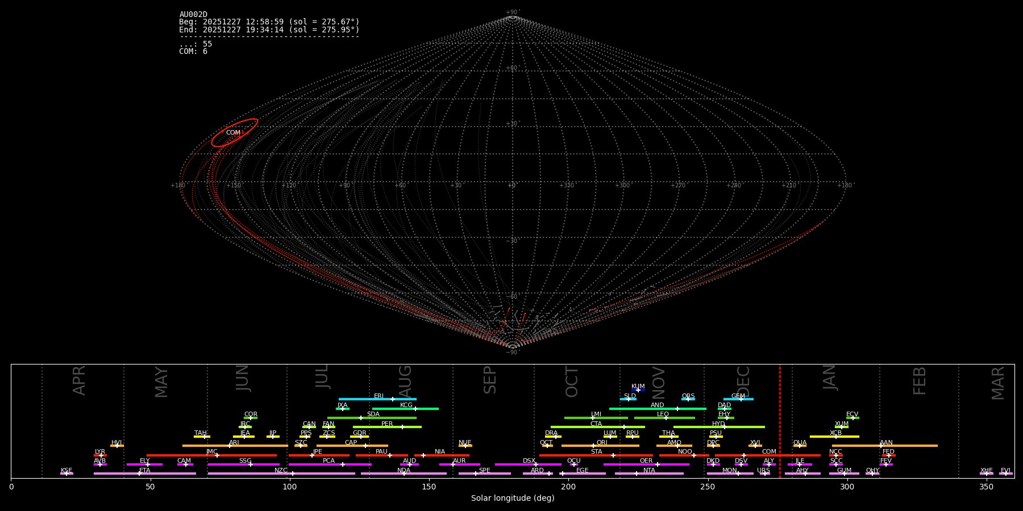1023x511 pixels.
Task: Click the Beg: 20251227 12:58:59 line
Action: pos(269,22)
